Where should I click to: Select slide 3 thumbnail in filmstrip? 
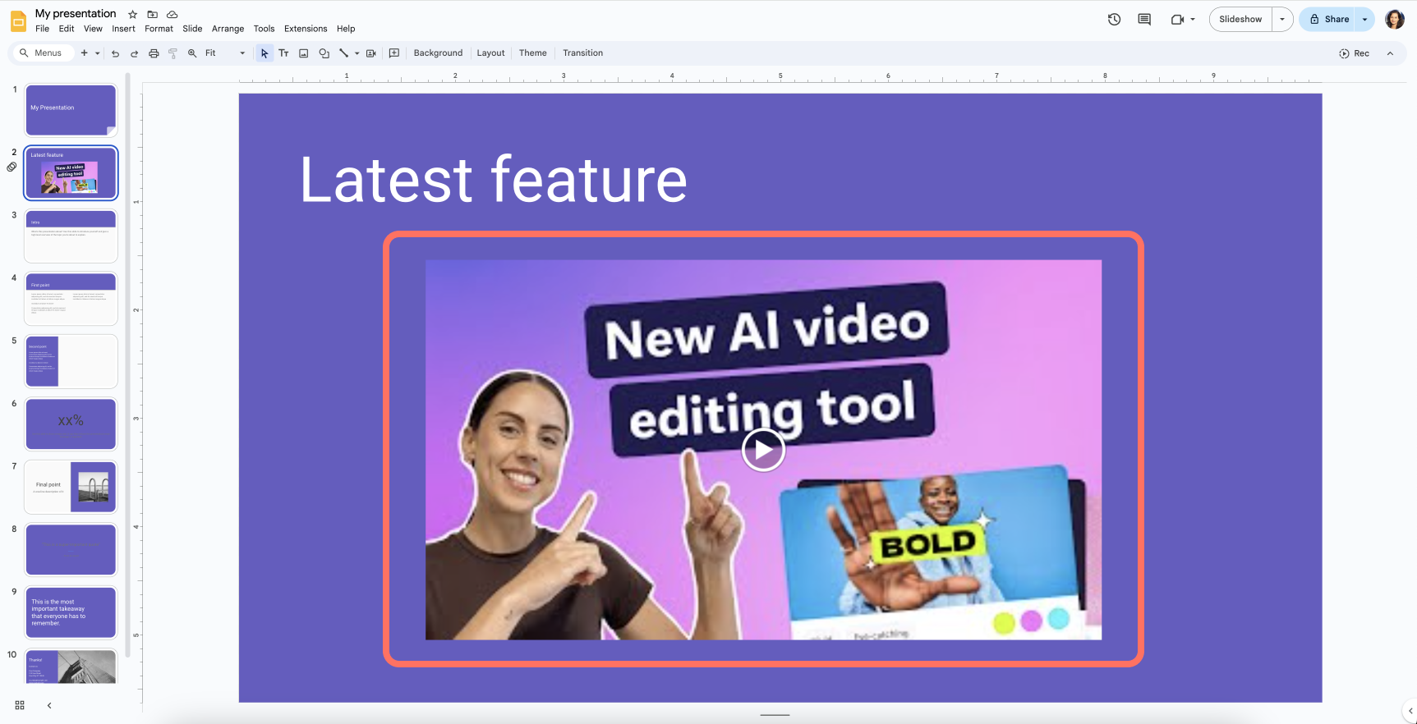pos(71,236)
